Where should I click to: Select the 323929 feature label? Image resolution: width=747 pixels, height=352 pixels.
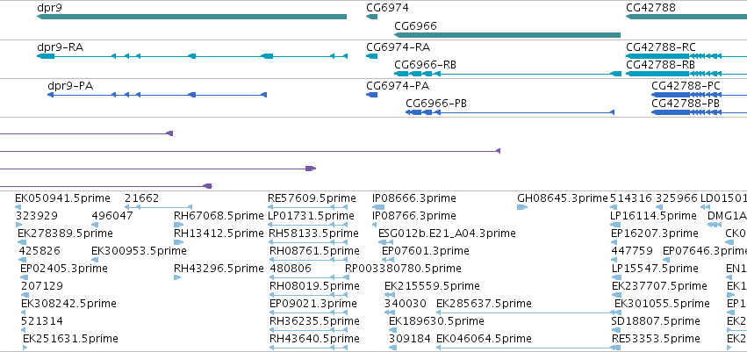[37, 216]
